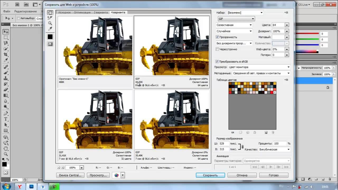The width and height of the screenshot is (338, 190).
Task: Click new color icon below color table
Action: click(x=266, y=132)
